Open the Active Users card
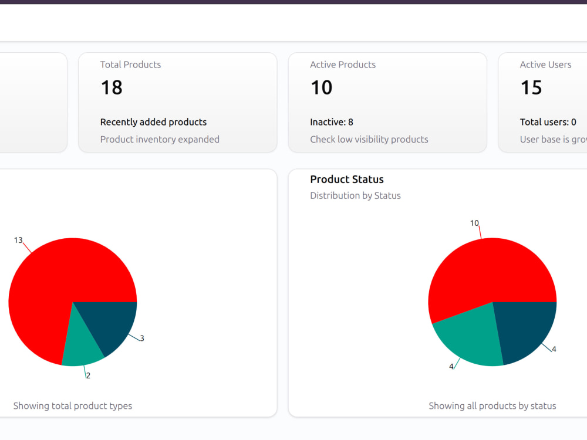587x440 pixels. point(542,103)
